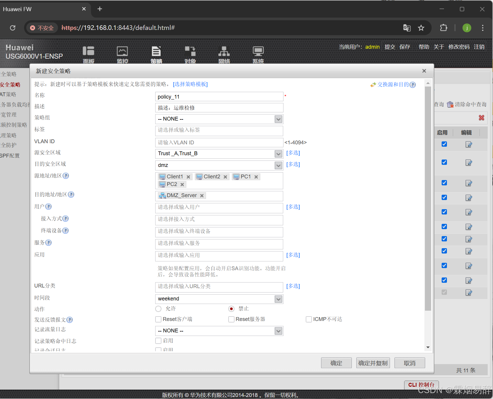
Task: Click the red delete X in background list
Action: [x=481, y=118]
